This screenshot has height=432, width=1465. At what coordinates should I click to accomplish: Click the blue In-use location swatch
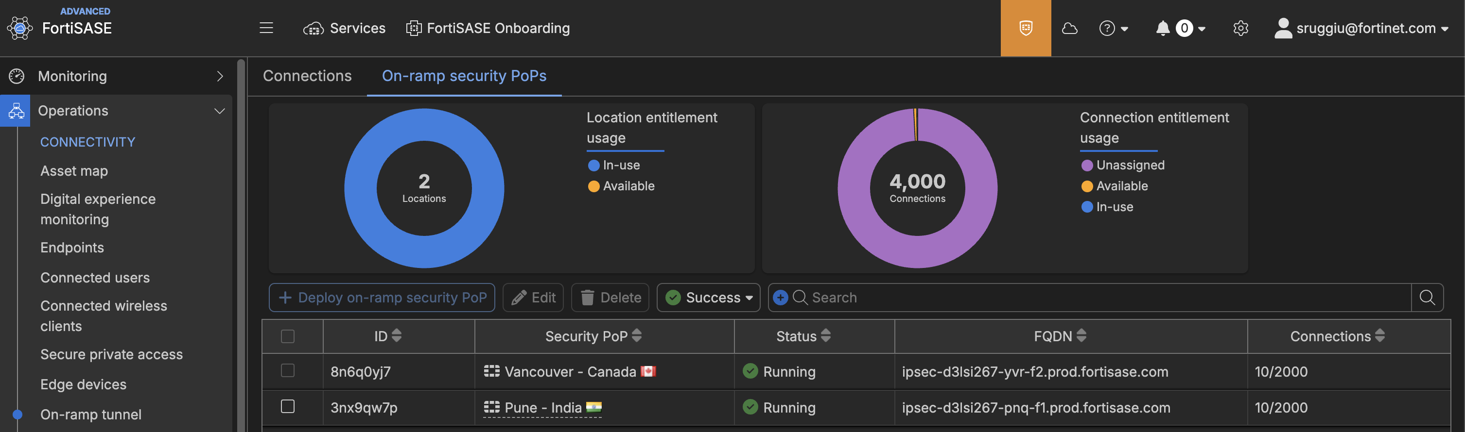[x=593, y=165]
